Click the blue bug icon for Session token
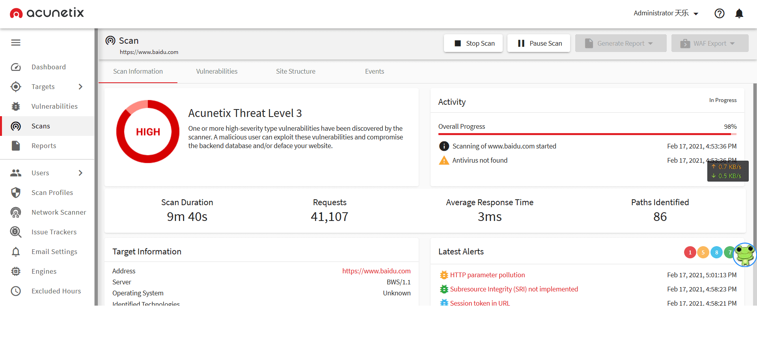 pos(444,303)
